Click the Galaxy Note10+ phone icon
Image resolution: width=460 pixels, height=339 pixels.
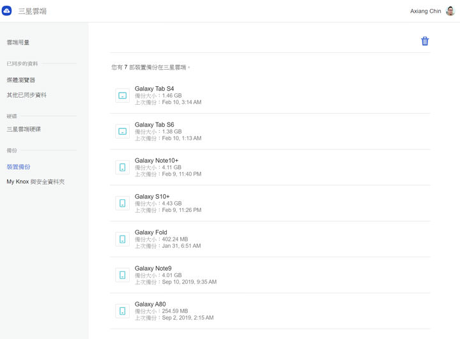tap(122, 167)
